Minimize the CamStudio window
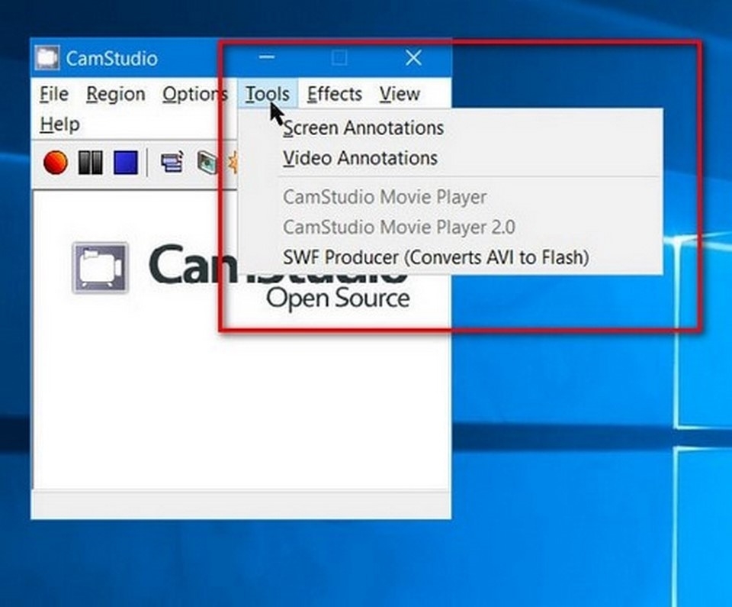Screen dimensions: 732x607 (267, 57)
